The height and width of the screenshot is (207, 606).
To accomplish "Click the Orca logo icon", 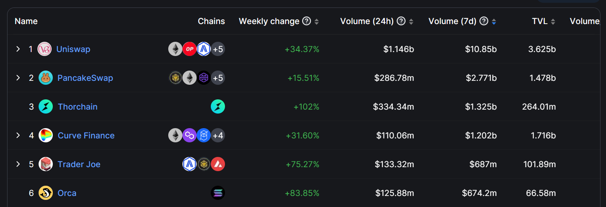I will pos(46,193).
